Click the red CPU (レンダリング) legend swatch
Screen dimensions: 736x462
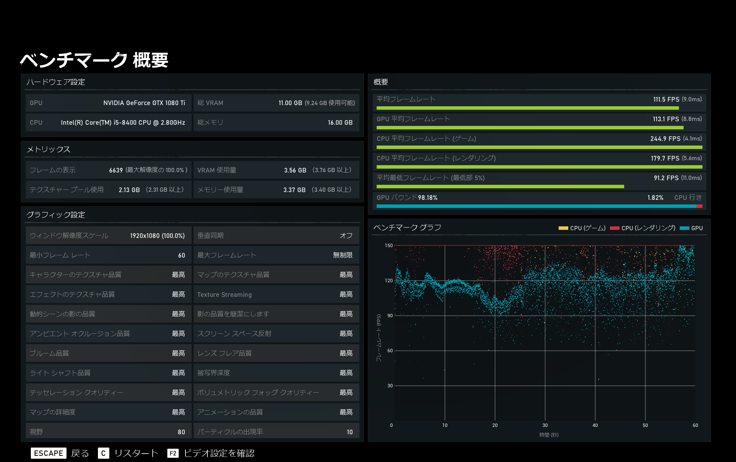[615, 228]
